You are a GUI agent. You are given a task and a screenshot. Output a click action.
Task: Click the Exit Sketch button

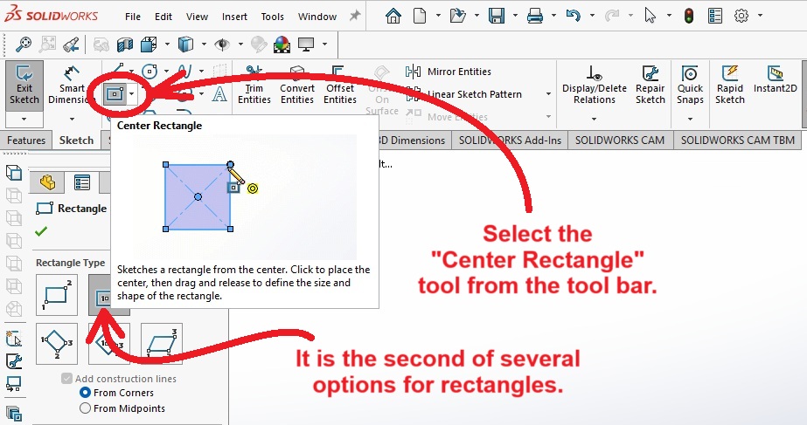pyautogui.click(x=24, y=86)
